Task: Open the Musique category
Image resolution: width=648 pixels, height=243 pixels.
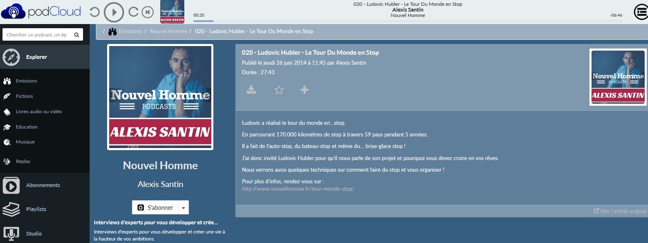Action: pyautogui.click(x=25, y=142)
